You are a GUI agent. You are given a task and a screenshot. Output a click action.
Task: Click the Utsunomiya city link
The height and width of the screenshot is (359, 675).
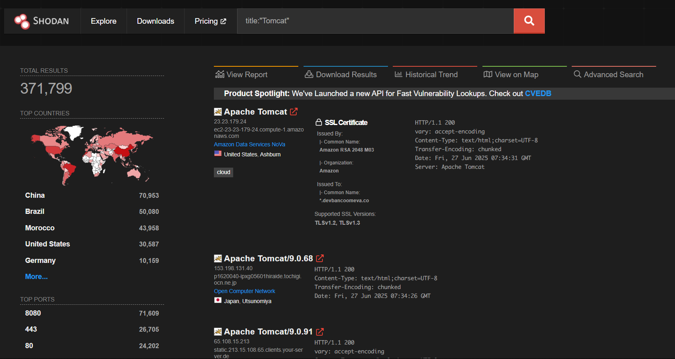pyautogui.click(x=256, y=301)
